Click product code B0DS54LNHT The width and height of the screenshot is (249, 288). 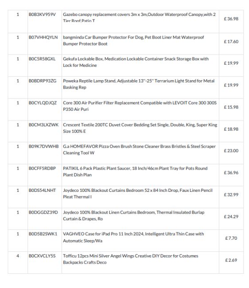point(42,191)
